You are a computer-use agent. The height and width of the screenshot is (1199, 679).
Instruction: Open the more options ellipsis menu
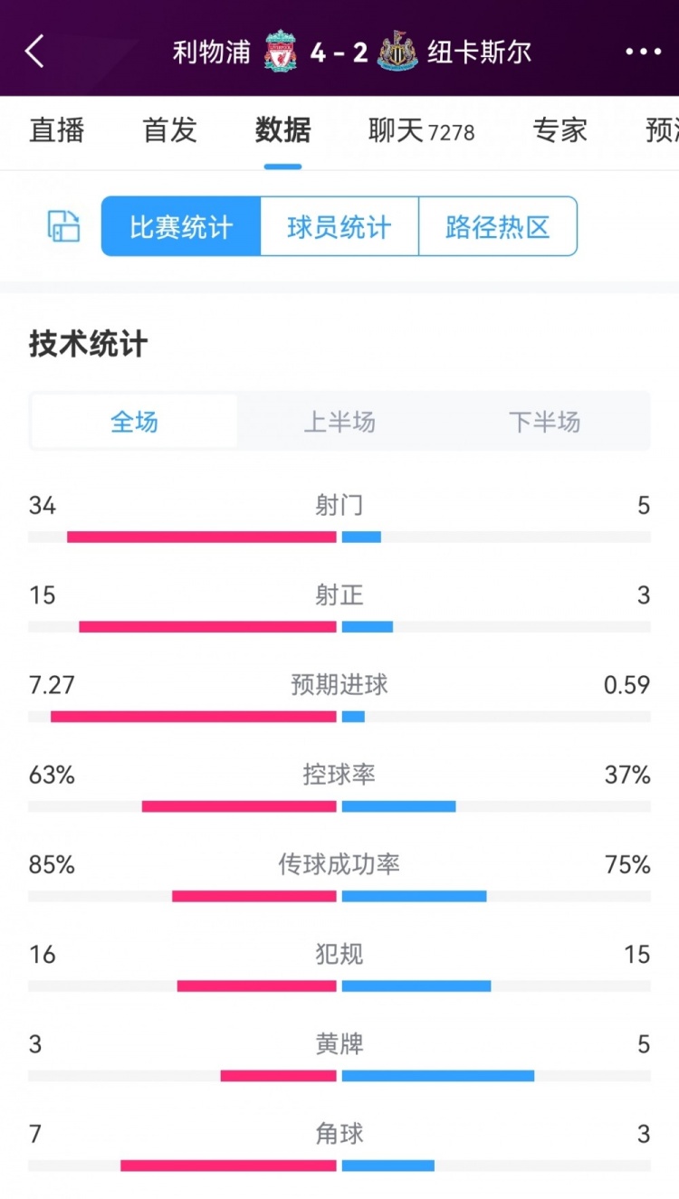(643, 52)
